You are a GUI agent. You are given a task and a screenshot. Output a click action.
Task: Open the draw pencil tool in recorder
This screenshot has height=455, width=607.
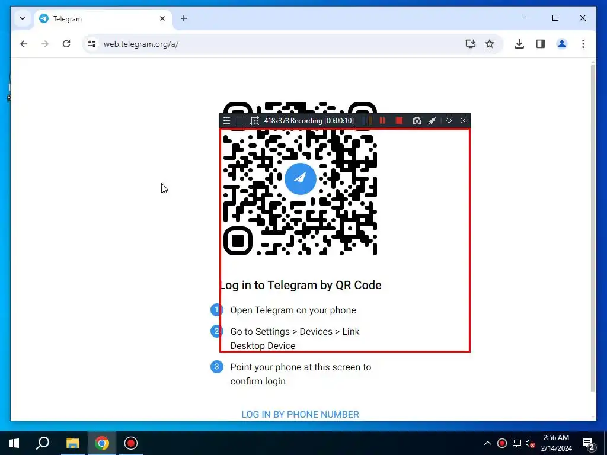coord(432,121)
